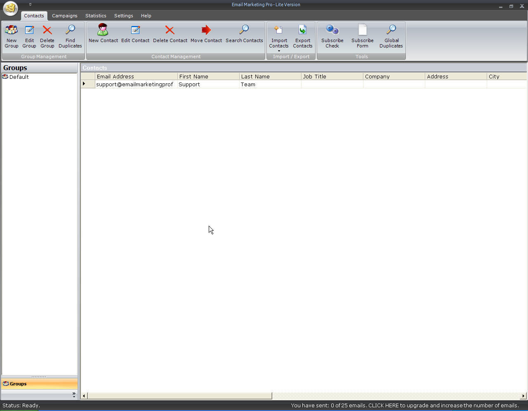This screenshot has width=528, height=411.
Task: Open the quick access toolbar customize arrow
Action: click(x=30, y=4)
